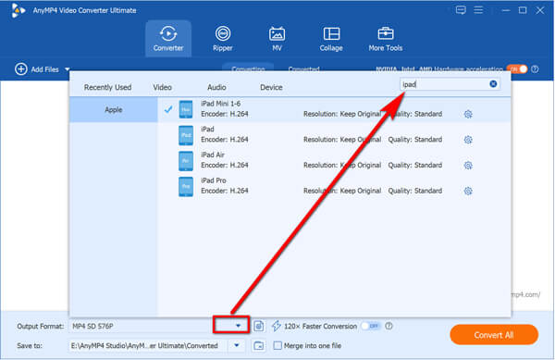Open the MV module

pos(277,39)
